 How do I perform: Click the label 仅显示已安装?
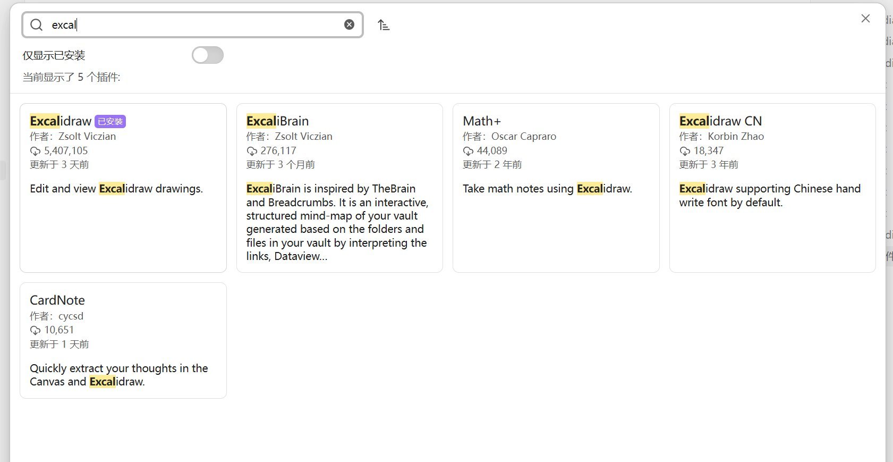click(x=54, y=55)
